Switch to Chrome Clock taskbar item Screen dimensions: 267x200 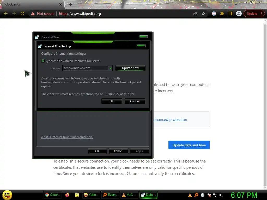[x=53, y=195]
